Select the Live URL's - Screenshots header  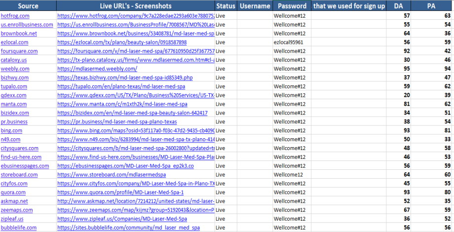[x=135, y=6]
